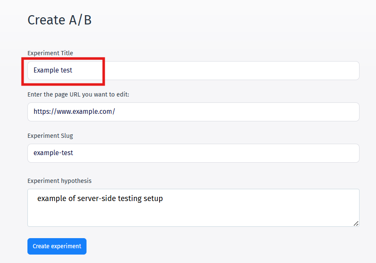Screen dimensions: 376x263
Task: Place cursor on 'Example test' text
Action: [x=53, y=70]
